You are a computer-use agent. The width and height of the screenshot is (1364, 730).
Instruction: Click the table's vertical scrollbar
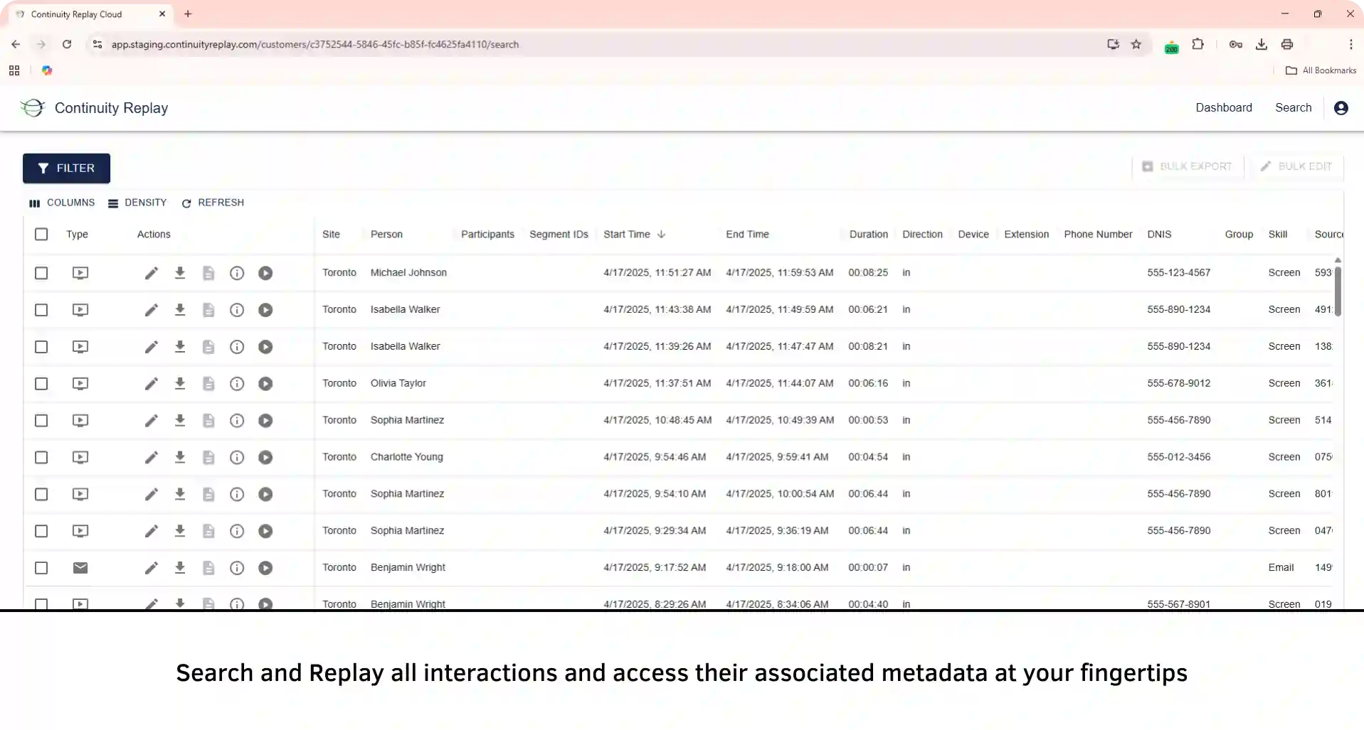tap(1338, 291)
